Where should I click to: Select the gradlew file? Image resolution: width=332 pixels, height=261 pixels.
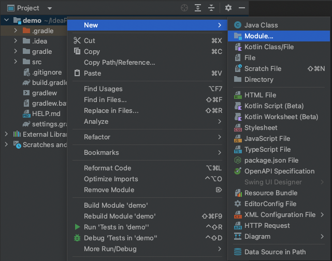[40, 93]
